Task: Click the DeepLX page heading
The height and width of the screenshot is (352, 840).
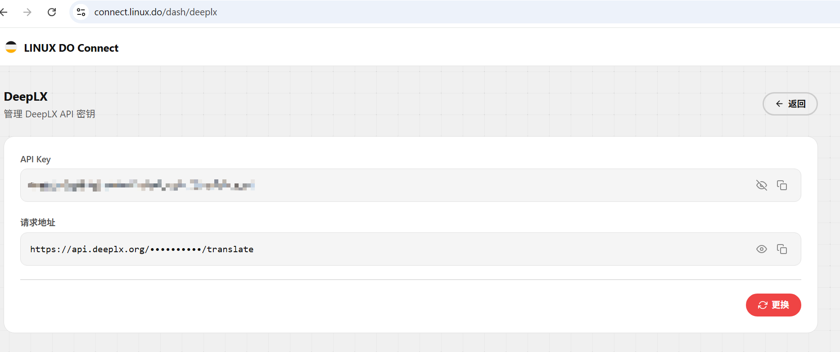Action: pos(26,97)
